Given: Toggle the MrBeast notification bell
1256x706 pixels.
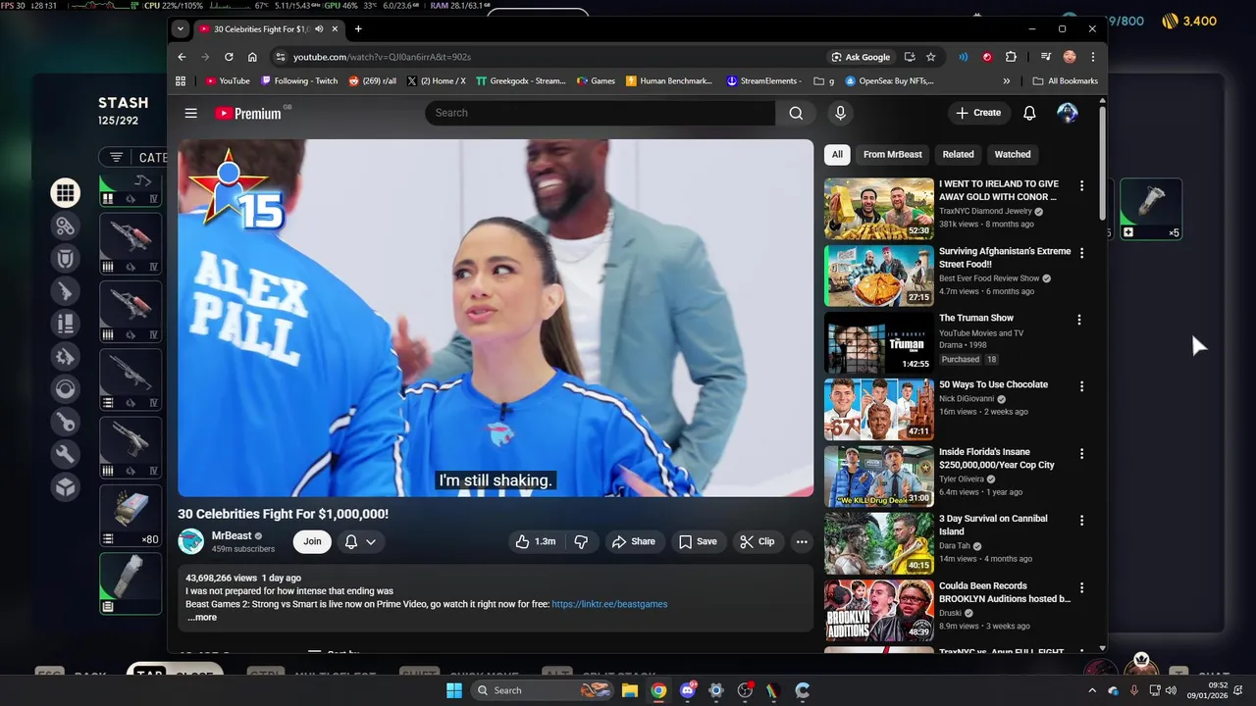Looking at the screenshot, I should point(351,541).
